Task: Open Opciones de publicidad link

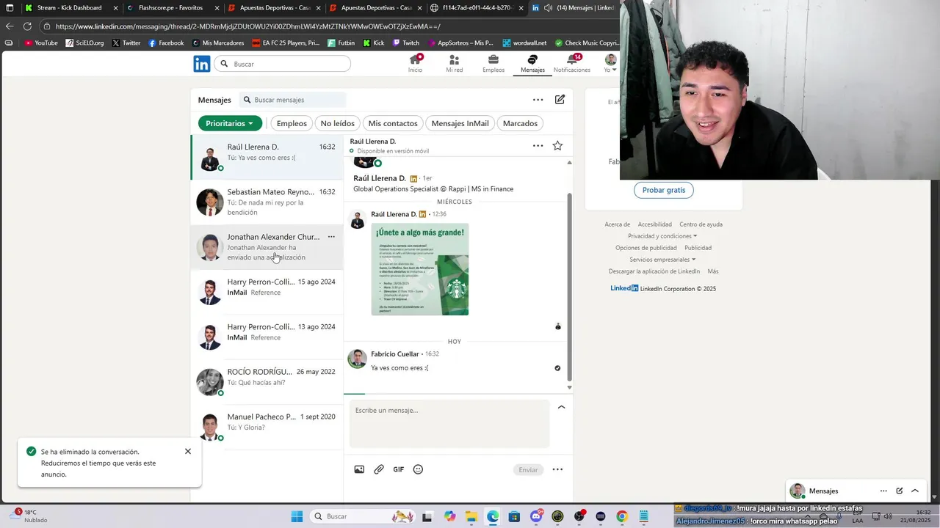Action: (646, 248)
